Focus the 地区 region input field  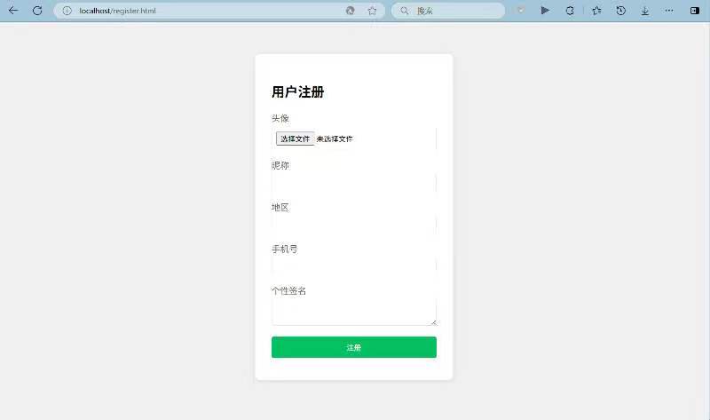point(353,225)
